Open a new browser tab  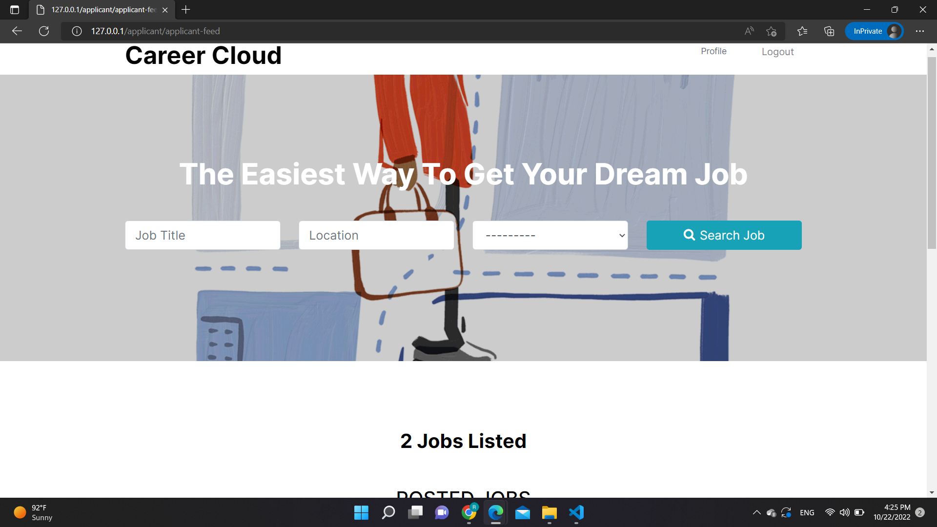tap(185, 9)
